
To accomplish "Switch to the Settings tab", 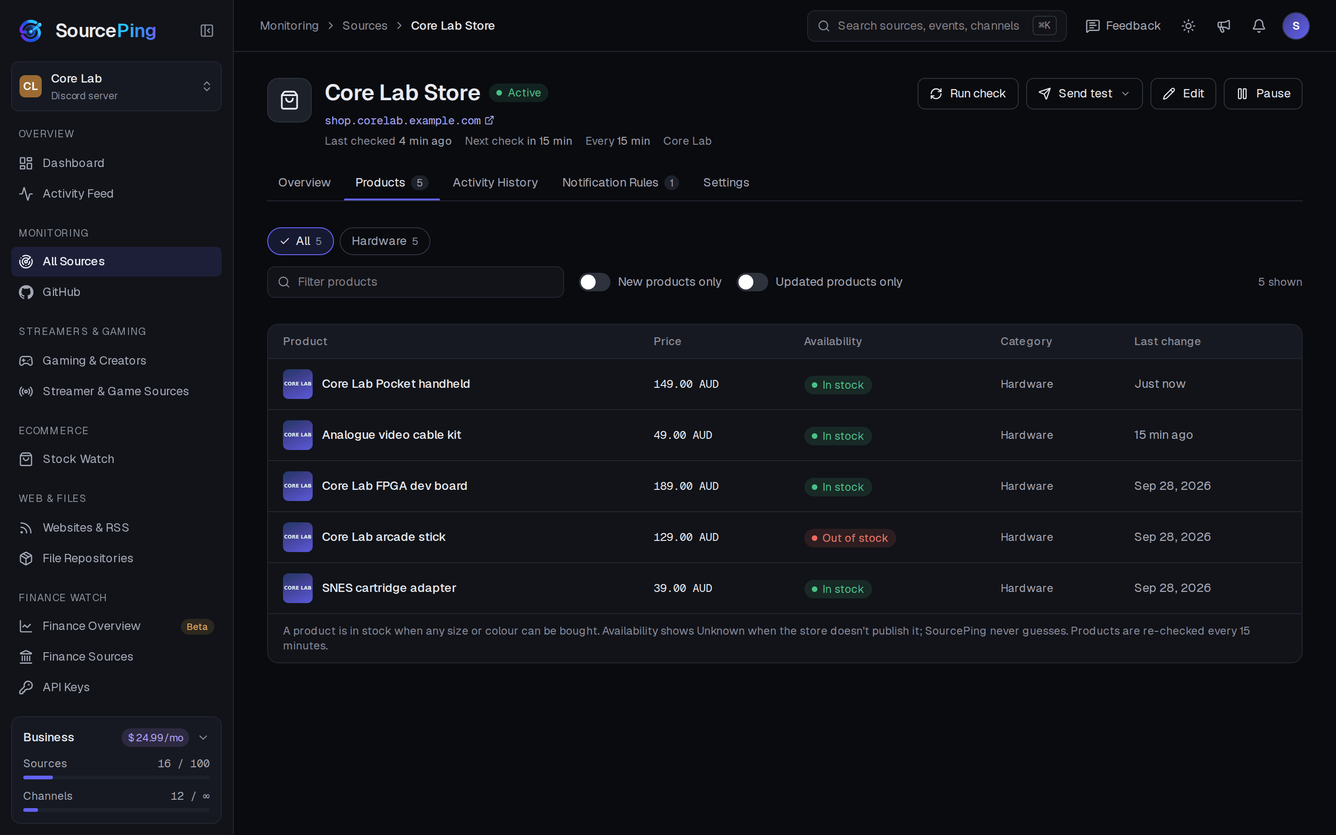I will (726, 183).
